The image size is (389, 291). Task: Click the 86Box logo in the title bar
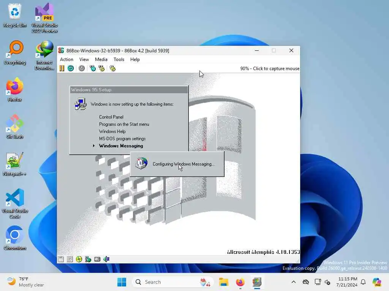(x=61, y=50)
